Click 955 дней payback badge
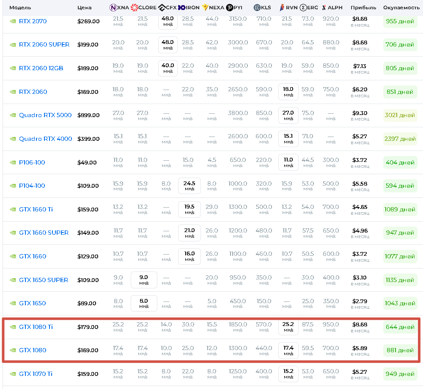 400,21
